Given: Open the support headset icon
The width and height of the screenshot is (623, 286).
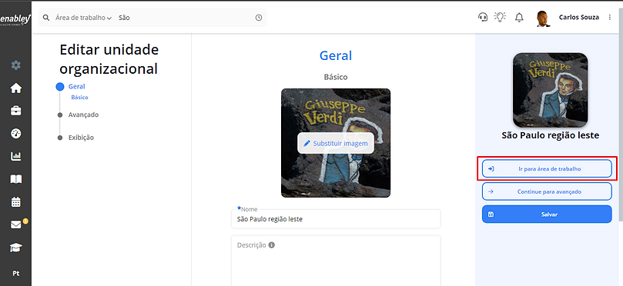Looking at the screenshot, I should [x=483, y=17].
